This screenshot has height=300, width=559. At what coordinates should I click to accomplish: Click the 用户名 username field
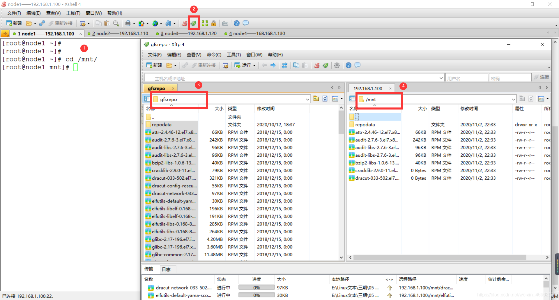point(466,78)
